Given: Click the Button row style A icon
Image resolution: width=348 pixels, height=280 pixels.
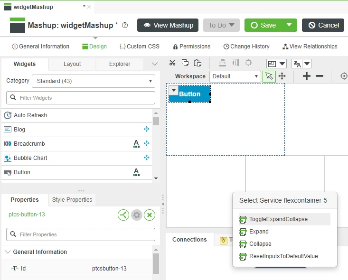Looking at the screenshot, I should click(136, 172).
